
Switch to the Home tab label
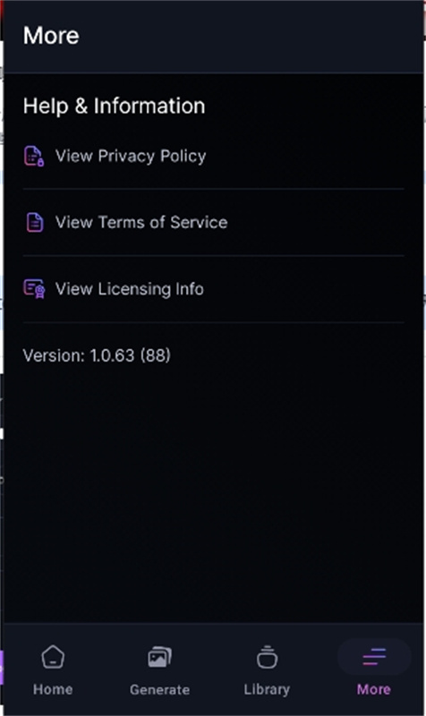(x=53, y=689)
